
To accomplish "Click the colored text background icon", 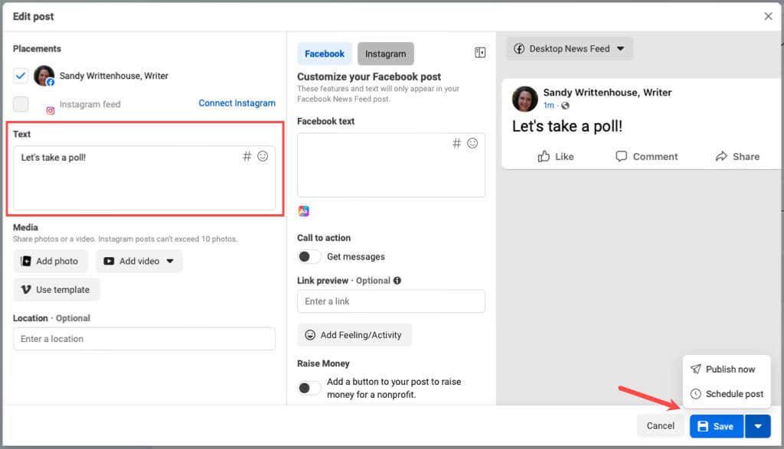I will [304, 211].
